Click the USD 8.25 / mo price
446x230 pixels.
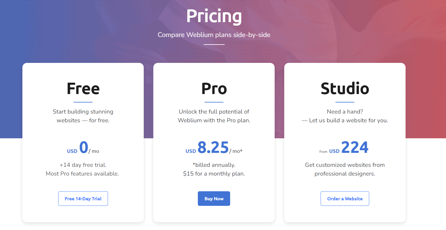214,147
